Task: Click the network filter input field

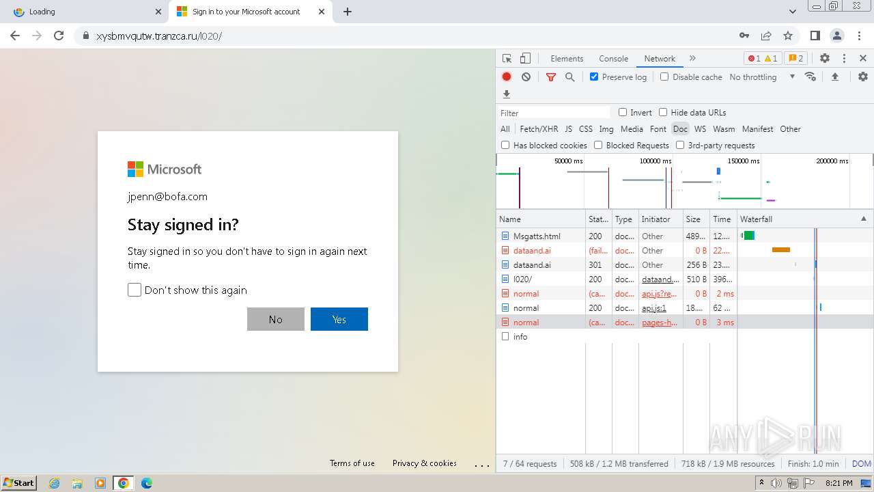Action: [554, 113]
